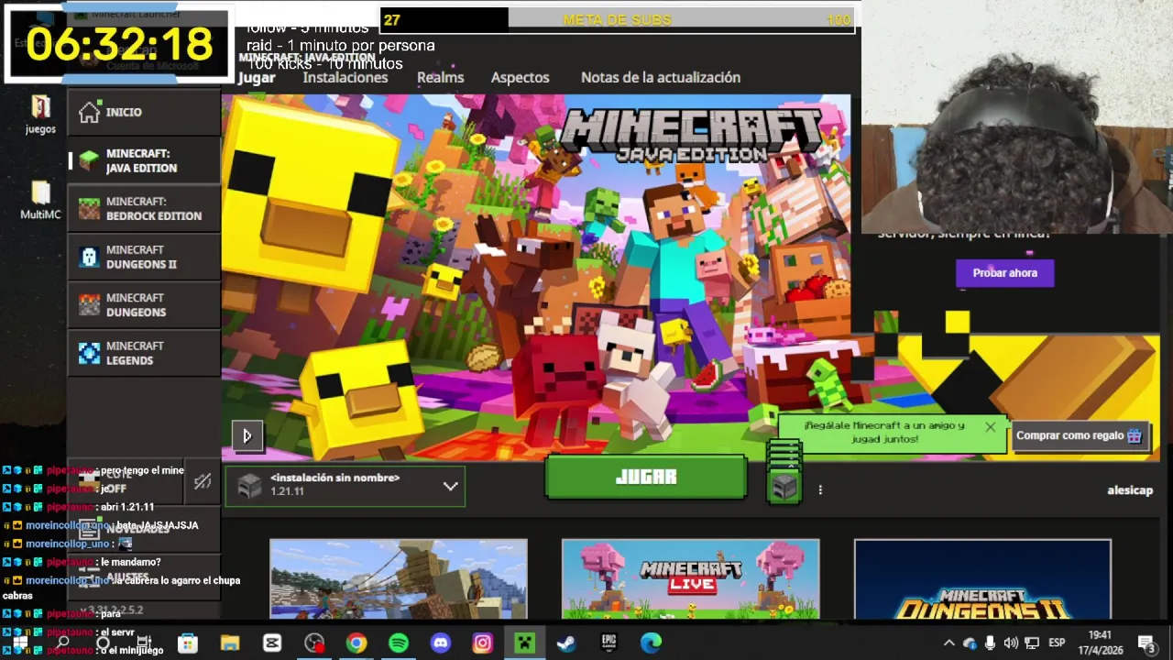Open CapCut from the taskbar
1173x660 pixels.
[272, 643]
